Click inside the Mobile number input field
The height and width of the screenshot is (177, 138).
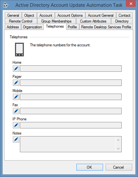(x=71, y=97)
